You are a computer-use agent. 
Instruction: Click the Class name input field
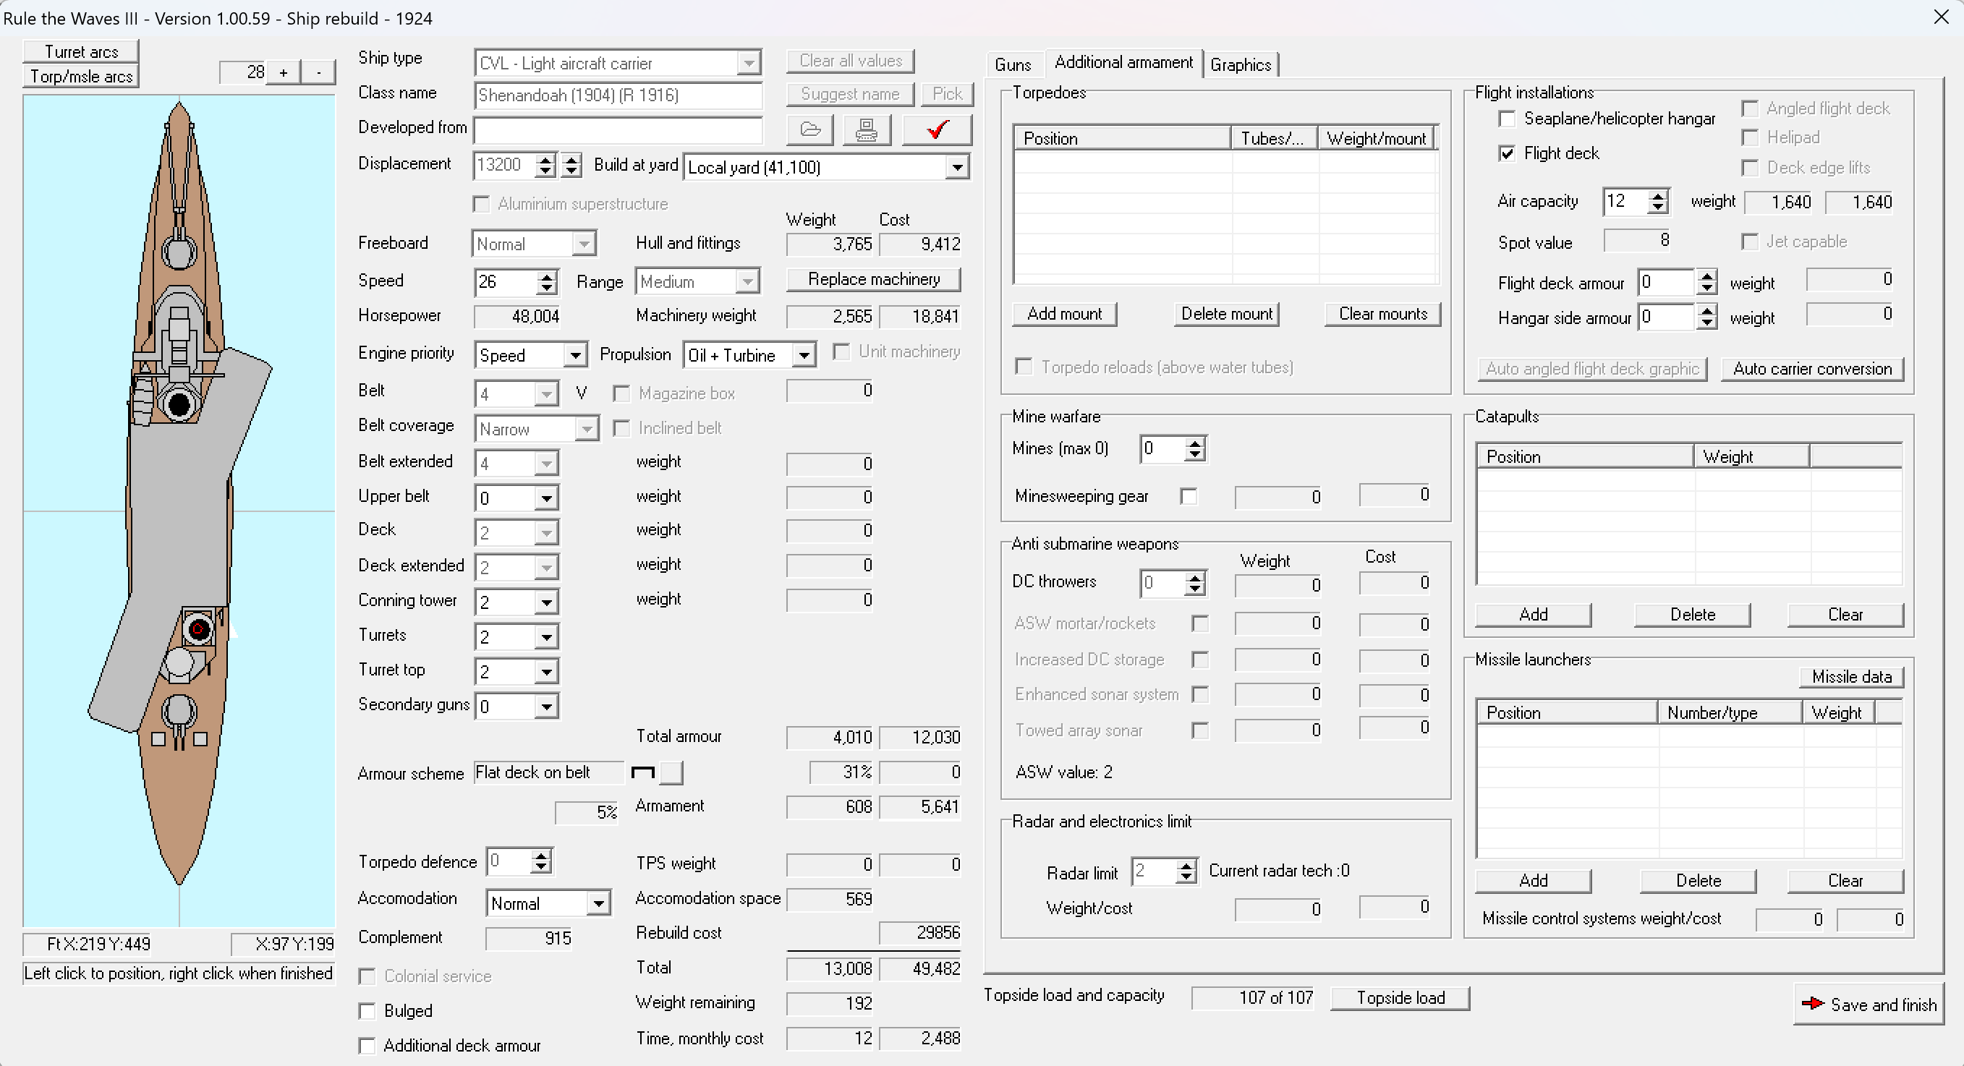point(618,95)
